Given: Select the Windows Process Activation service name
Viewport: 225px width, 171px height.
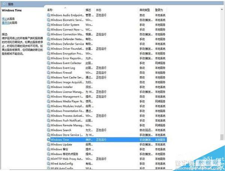Looking at the screenshot, I should [67, 116].
